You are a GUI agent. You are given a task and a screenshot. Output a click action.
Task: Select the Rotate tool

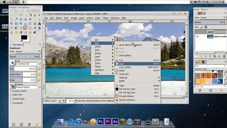(12, 24)
